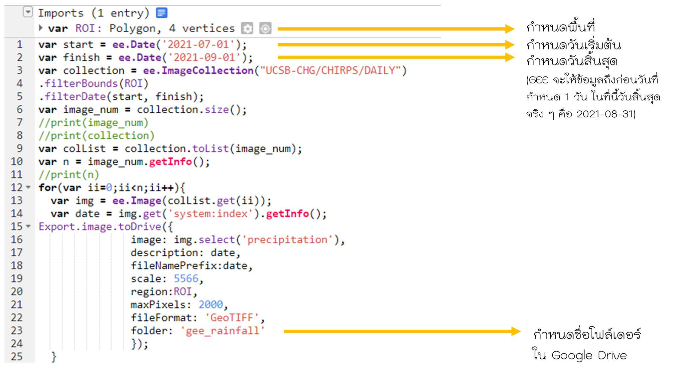Viewport: 681px width, 383px height.
Task: Click toList(image_num) on line 9
Action: (x=244, y=149)
